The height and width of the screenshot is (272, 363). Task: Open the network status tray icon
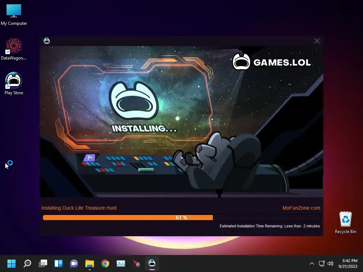click(322, 263)
